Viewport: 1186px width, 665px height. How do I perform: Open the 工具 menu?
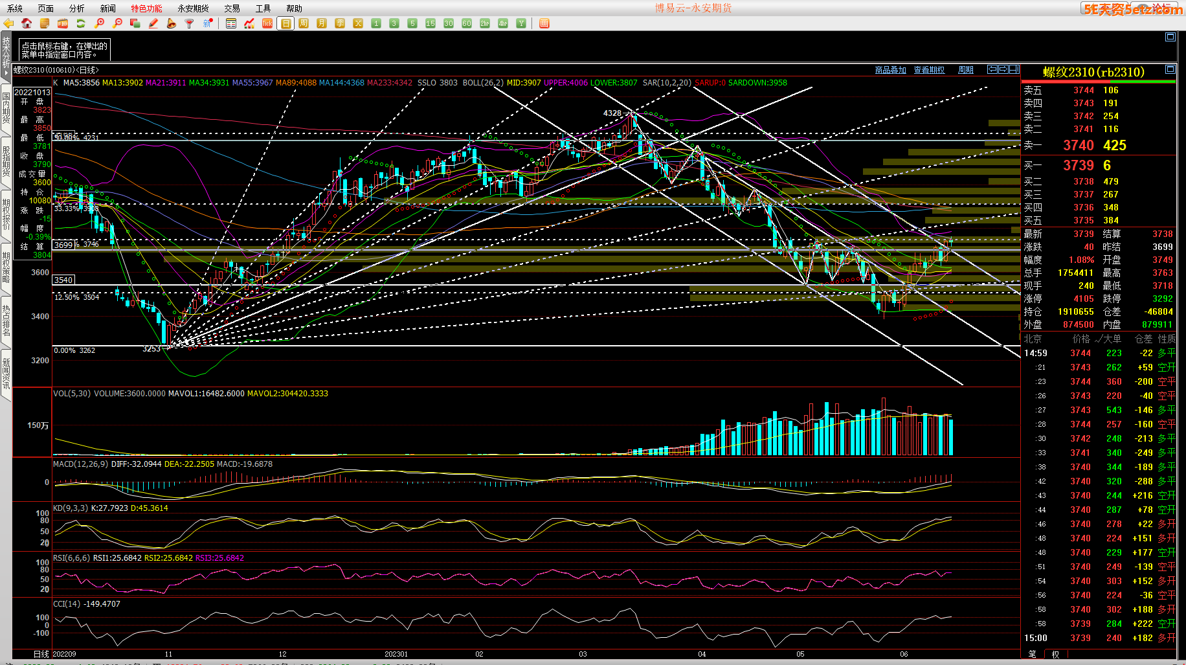pyautogui.click(x=263, y=8)
